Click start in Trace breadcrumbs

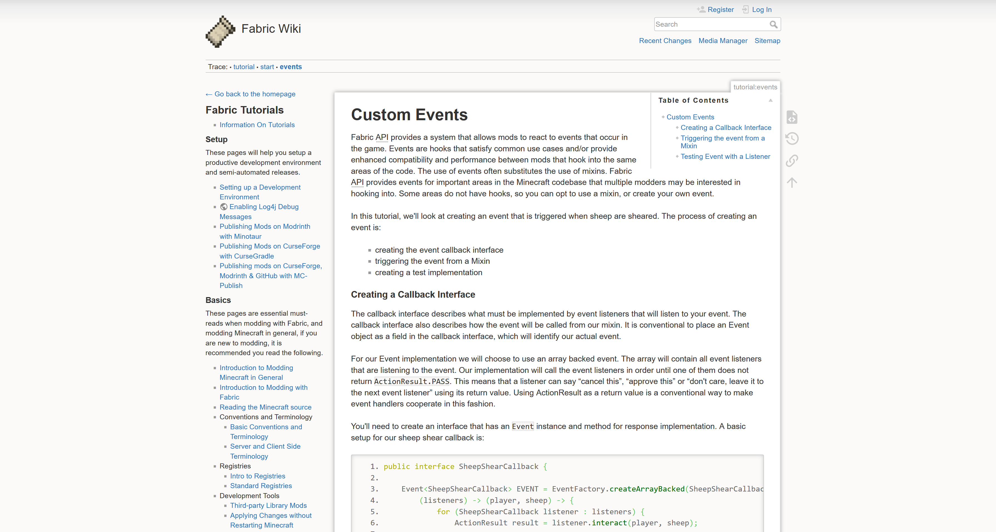pos(267,67)
